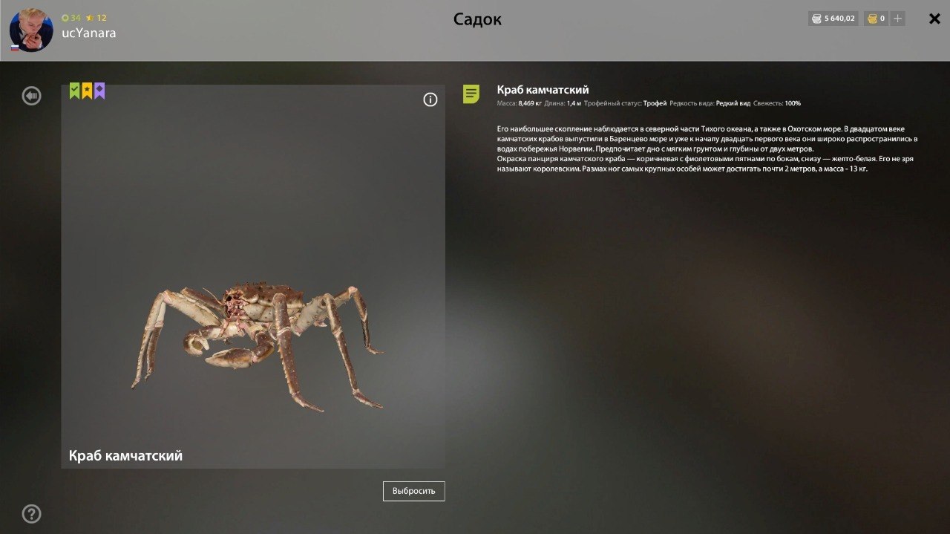Close the Садок window with the X
This screenshot has height=534, width=950.
click(x=933, y=19)
